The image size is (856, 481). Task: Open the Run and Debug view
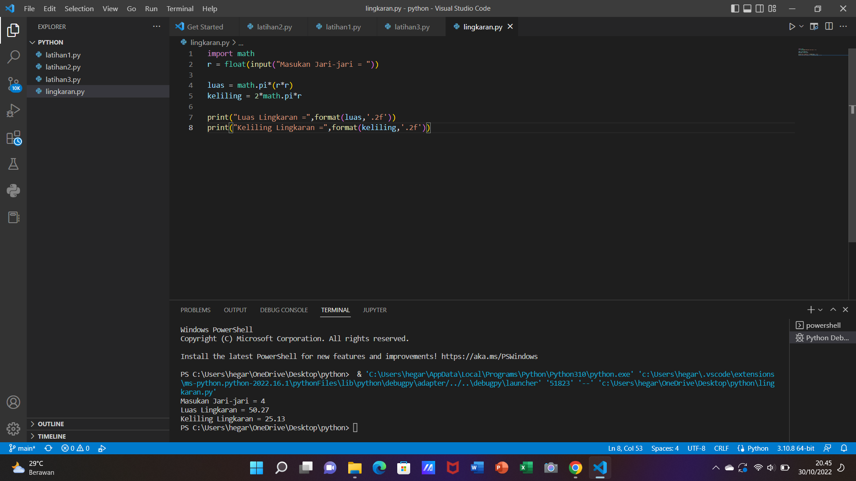[x=13, y=110]
